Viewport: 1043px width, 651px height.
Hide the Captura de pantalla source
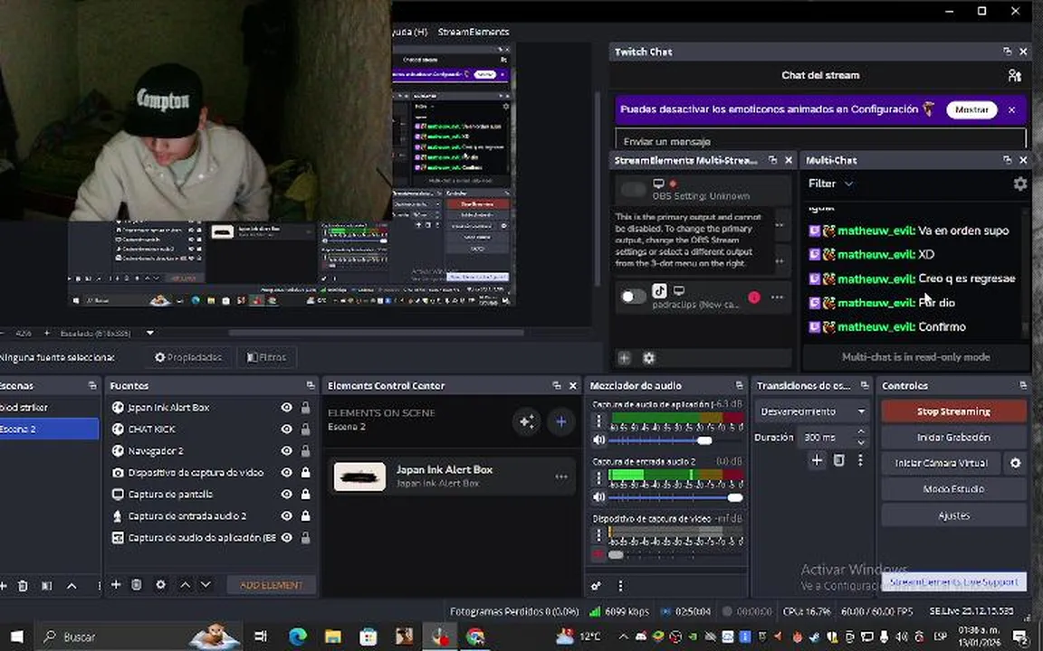click(287, 495)
